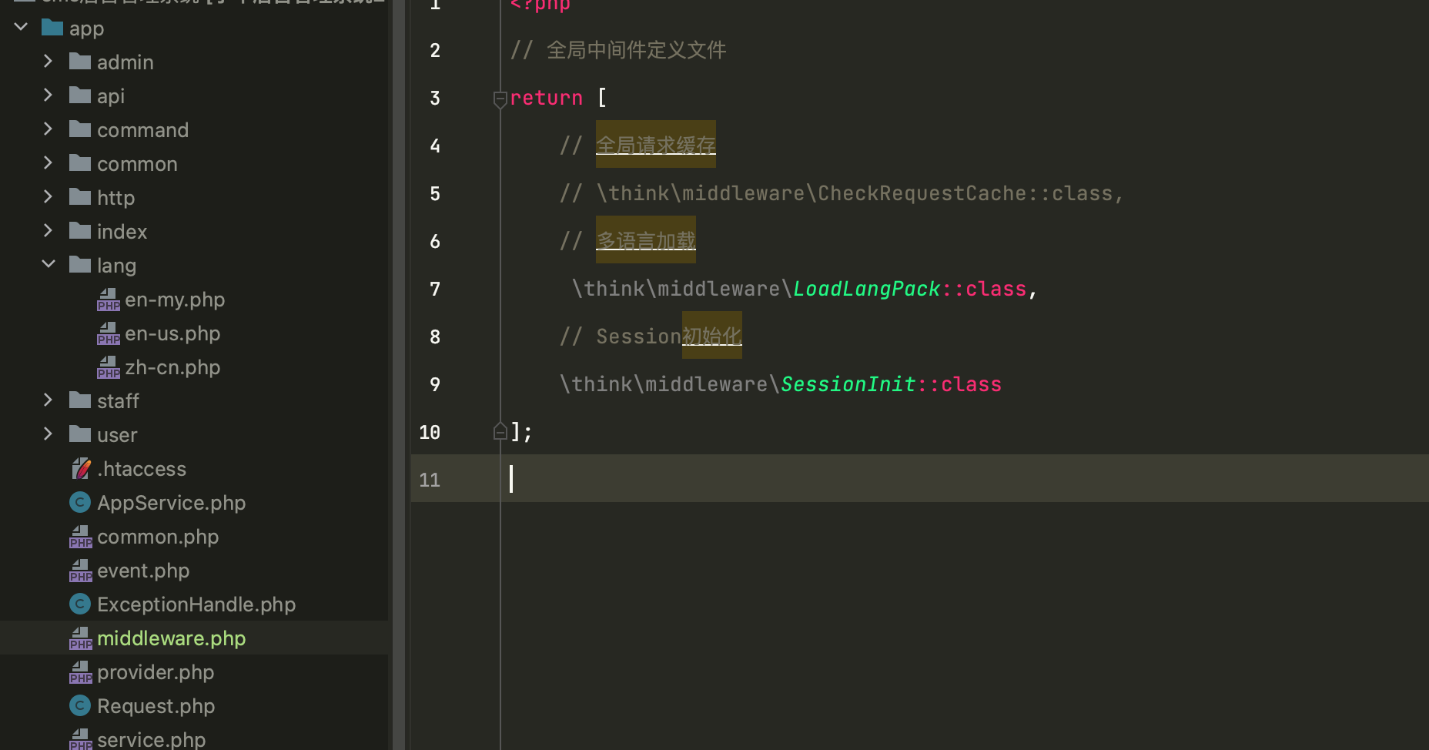Image resolution: width=1429 pixels, height=750 pixels.
Task: Expand the index folder chevron
Action: tap(48, 231)
